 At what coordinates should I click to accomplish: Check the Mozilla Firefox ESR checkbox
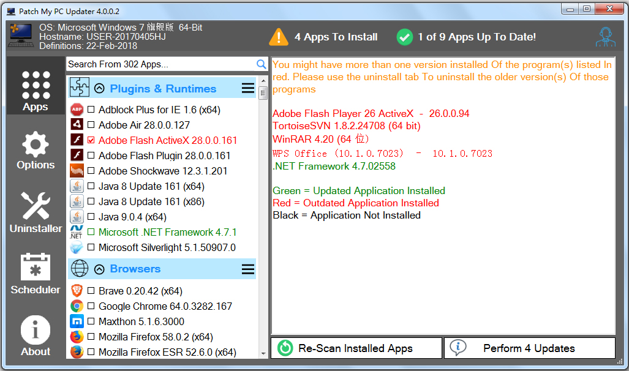(x=91, y=352)
